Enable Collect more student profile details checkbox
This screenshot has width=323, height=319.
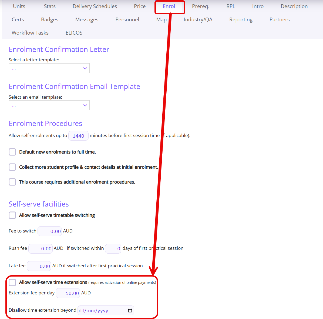click(x=12, y=167)
